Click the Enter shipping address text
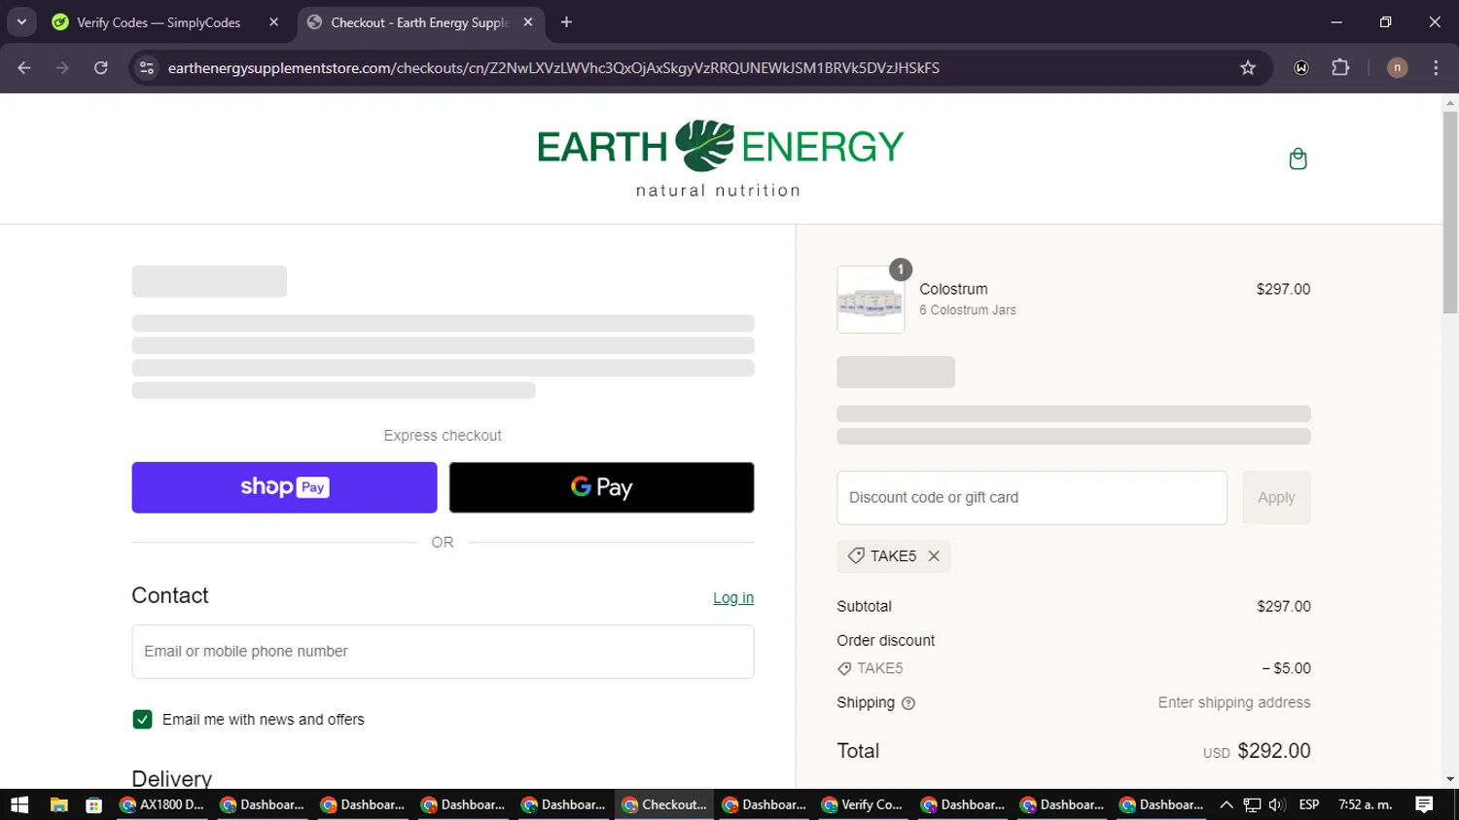Viewport: 1459px width, 820px height. pos(1234,702)
